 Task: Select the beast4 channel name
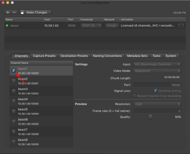pyautogui.click(x=23, y=99)
